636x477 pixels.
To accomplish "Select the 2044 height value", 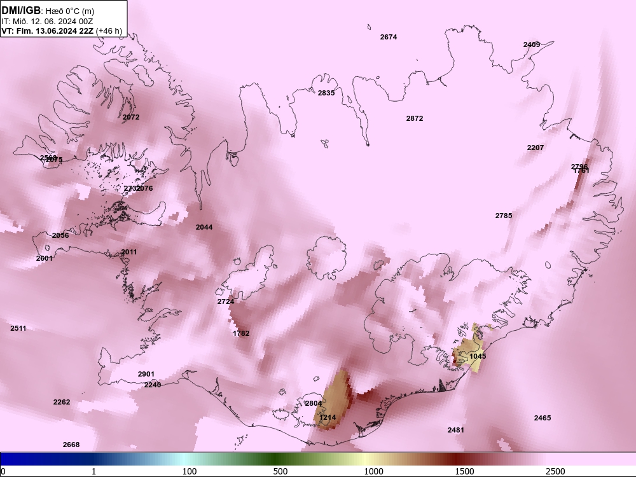I will [x=204, y=227].
